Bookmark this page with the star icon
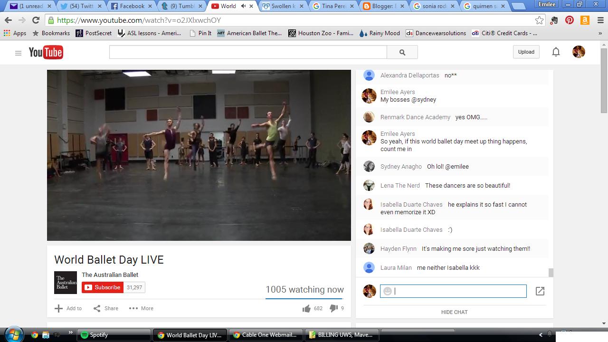The width and height of the screenshot is (608, 342). click(x=539, y=20)
